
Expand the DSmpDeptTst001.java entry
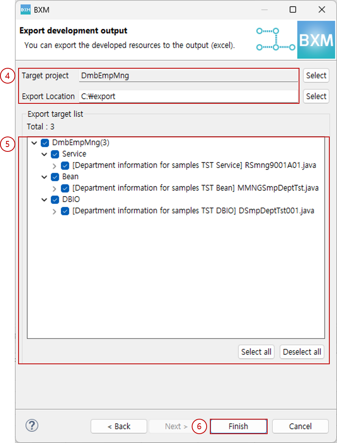coord(54,210)
